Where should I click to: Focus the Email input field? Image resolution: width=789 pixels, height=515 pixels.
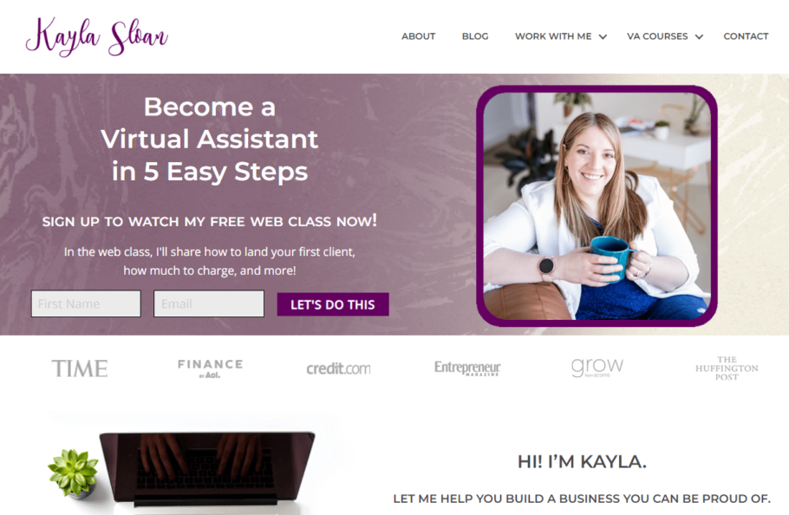[209, 303]
